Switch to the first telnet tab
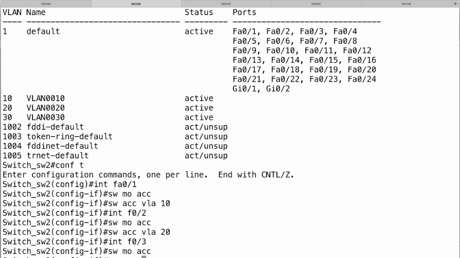The width and height of the screenshot is (460, 258). pyautogui.click(x=46, y=4)
